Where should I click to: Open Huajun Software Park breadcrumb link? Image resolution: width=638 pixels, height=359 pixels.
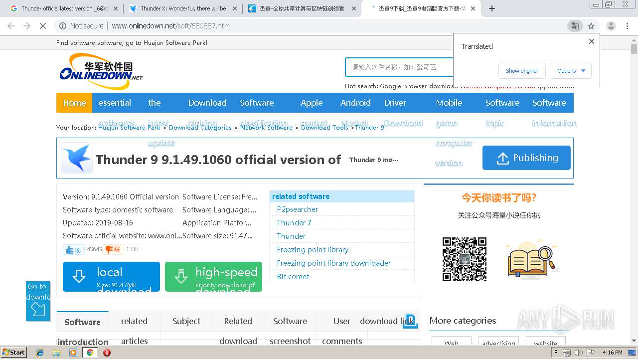129,128
